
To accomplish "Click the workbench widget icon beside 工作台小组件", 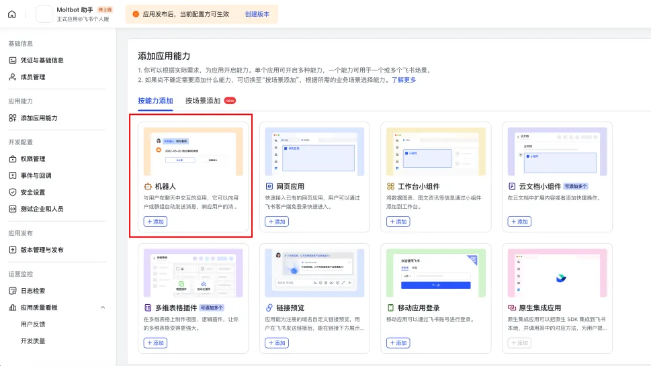I will tap(390, 186).
